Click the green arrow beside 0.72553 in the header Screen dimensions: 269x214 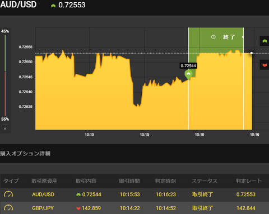pyautogui.click(x=53, y=6)
